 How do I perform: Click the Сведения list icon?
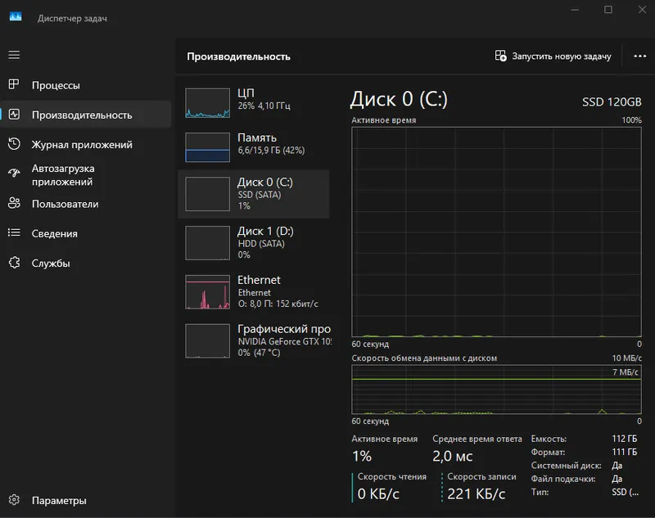(14, 232)
